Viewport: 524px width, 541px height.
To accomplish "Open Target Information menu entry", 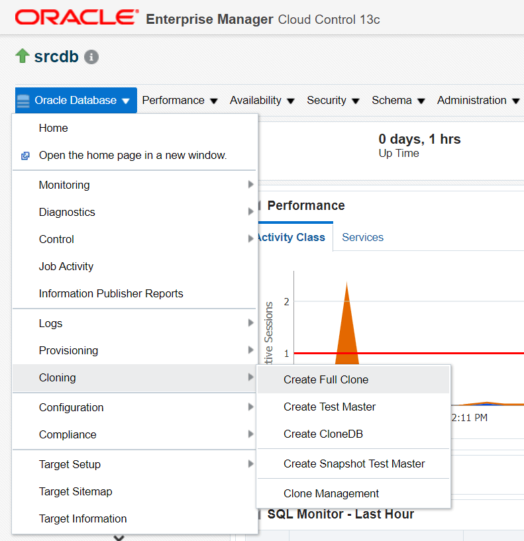I will click(83, 518).
